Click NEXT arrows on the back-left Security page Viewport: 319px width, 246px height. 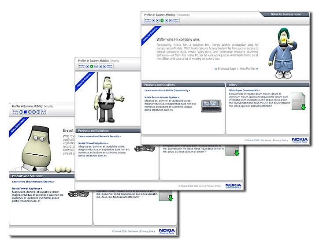tap(44, 112)
